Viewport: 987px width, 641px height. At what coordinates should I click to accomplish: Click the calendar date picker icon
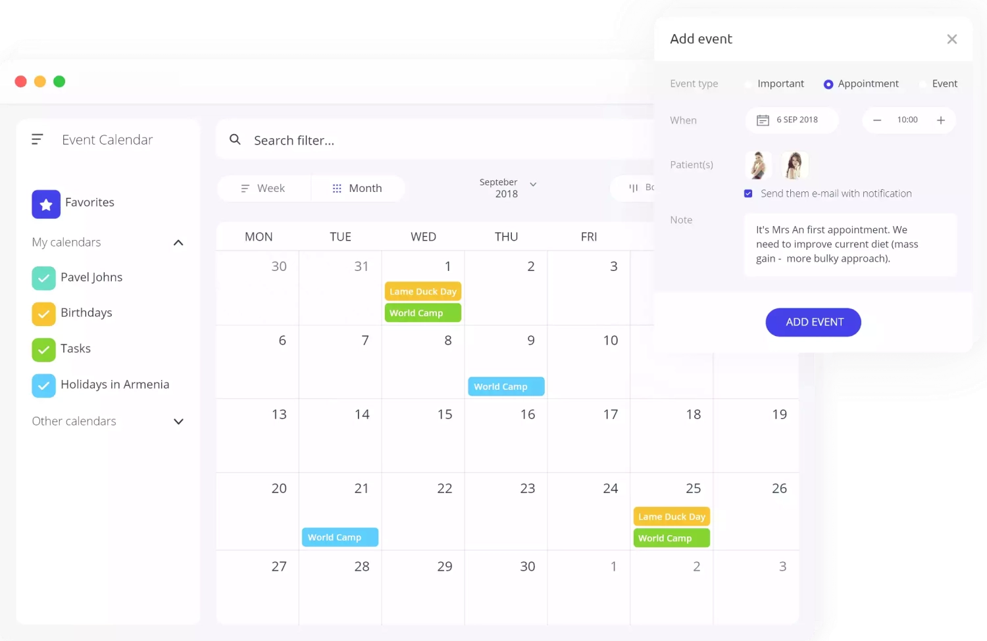(763, 120)
